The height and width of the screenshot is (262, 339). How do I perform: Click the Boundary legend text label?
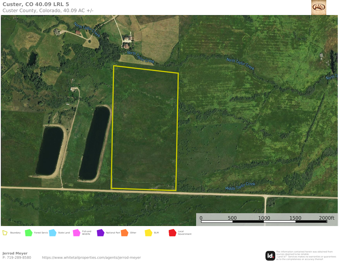pos(15,233)
